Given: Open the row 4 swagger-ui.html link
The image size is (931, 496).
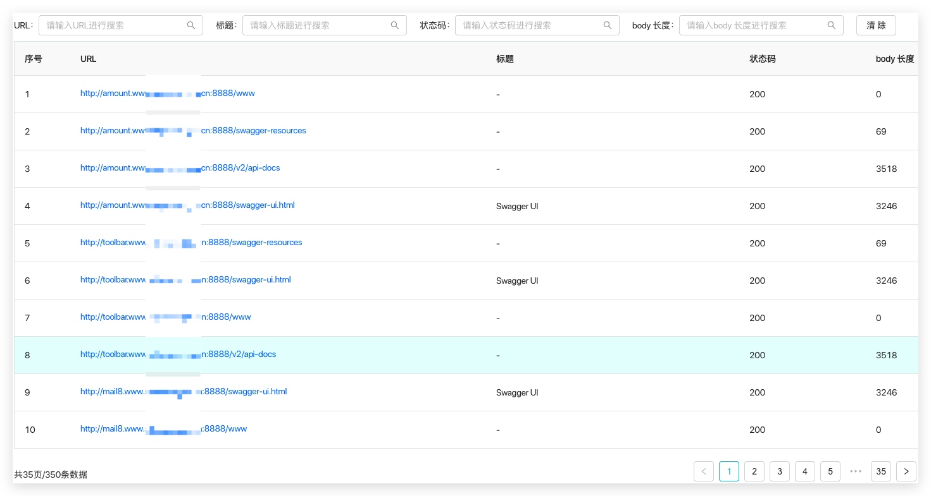Looking at the screenshot, I should point(187,205).
